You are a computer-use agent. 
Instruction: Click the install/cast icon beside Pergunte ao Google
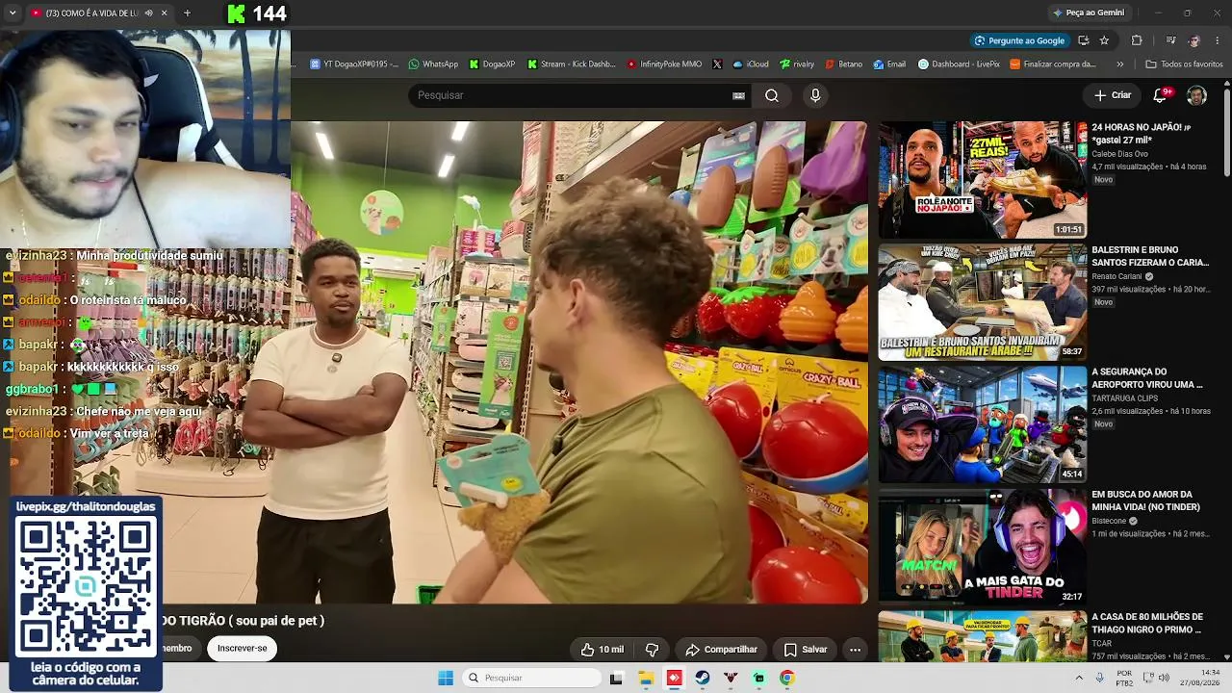1083,40
